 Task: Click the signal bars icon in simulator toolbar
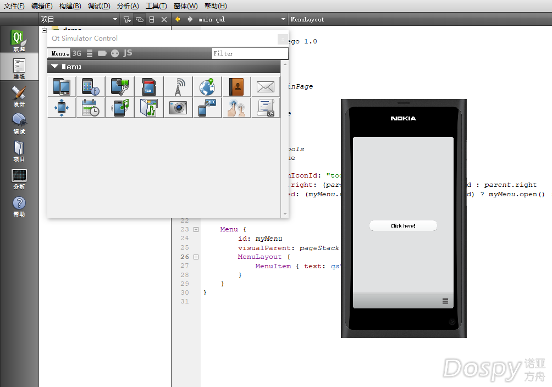(x=90, y=53)
